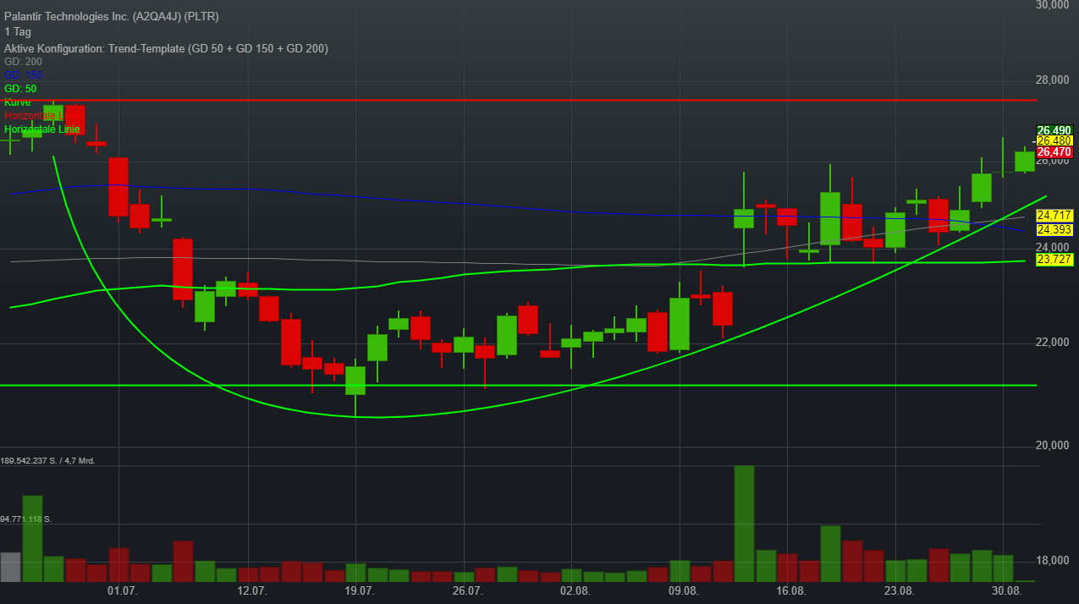1079x604 pixels.
Task: Click the 20,000 price axis label
Action: coord(1054,447)
